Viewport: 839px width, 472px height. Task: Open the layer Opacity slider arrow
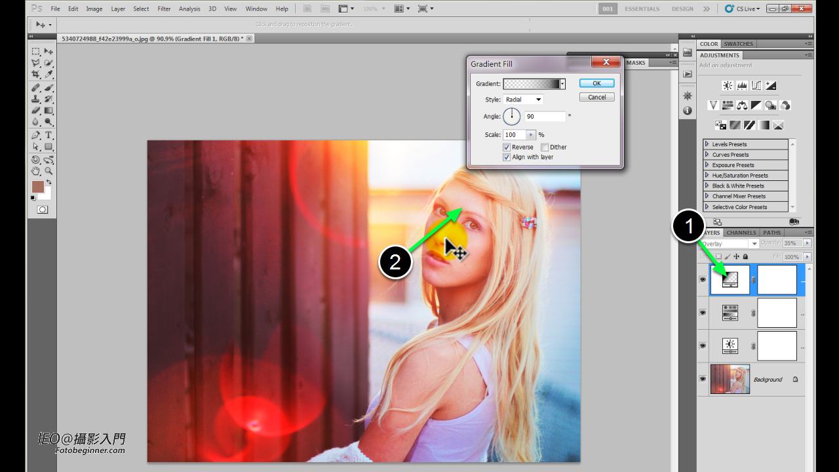[807, 243]
